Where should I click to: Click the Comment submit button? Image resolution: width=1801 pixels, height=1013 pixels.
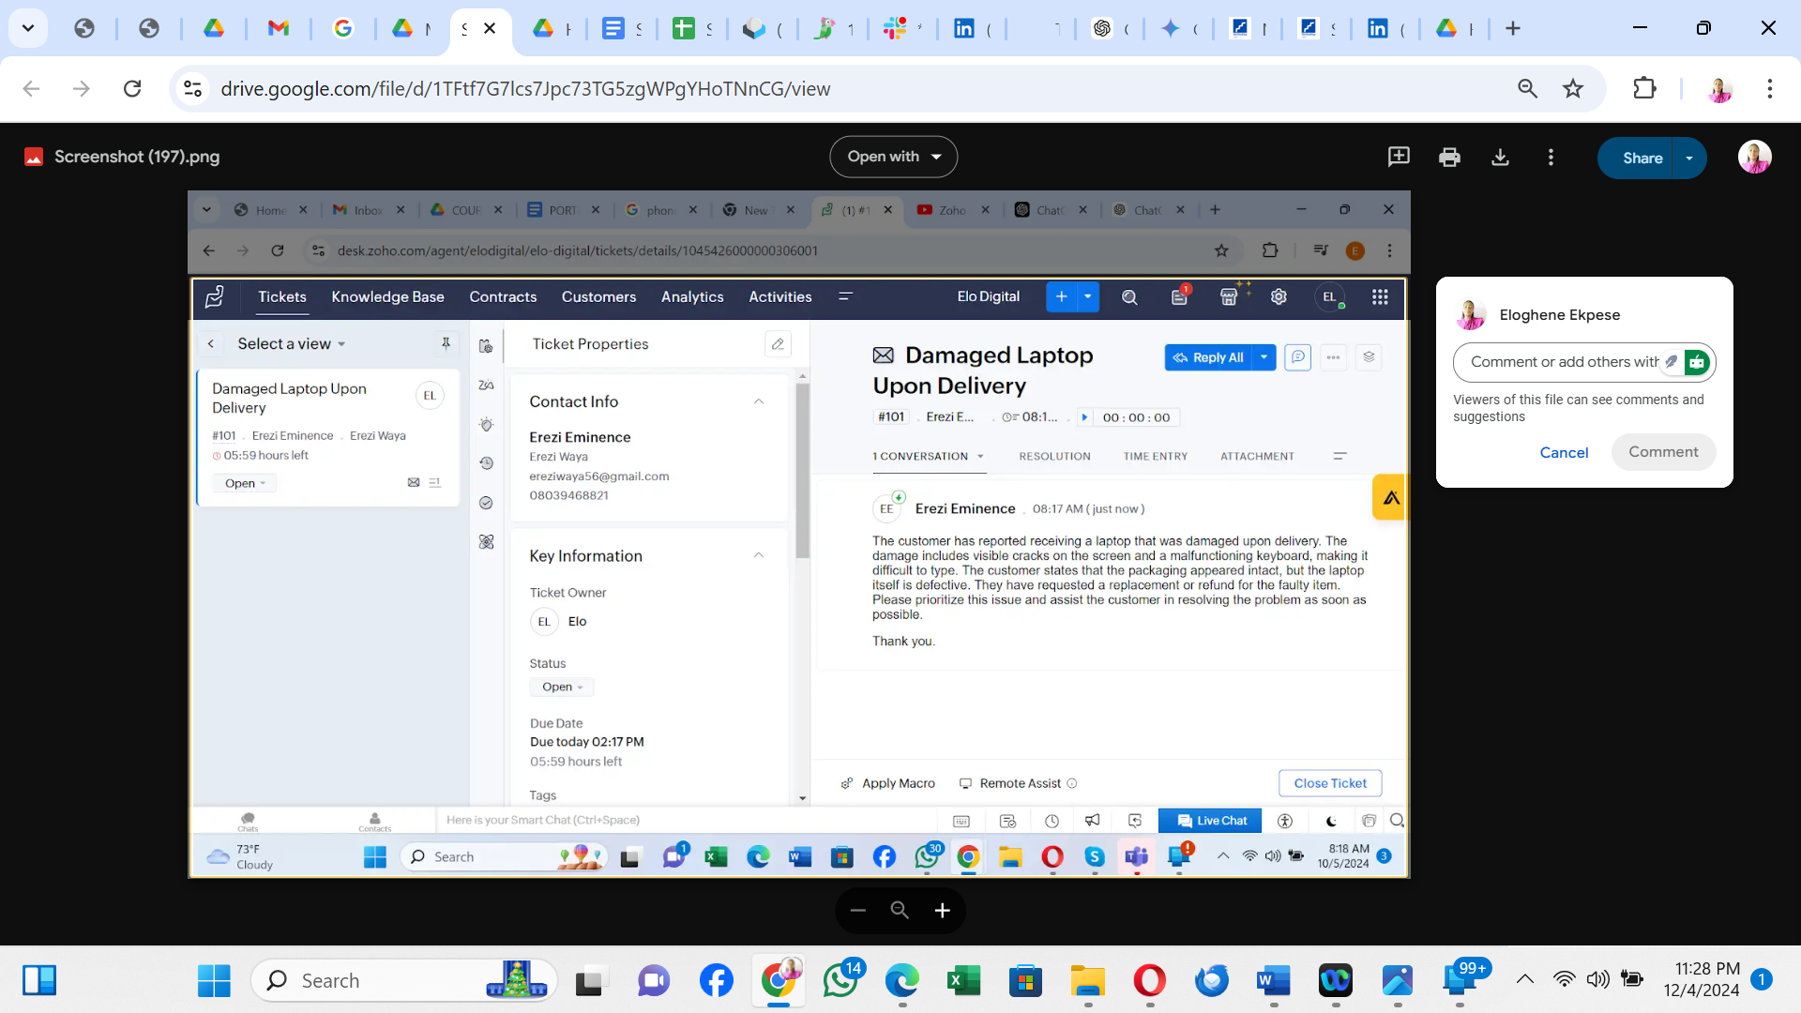[x=1663, y=452]
